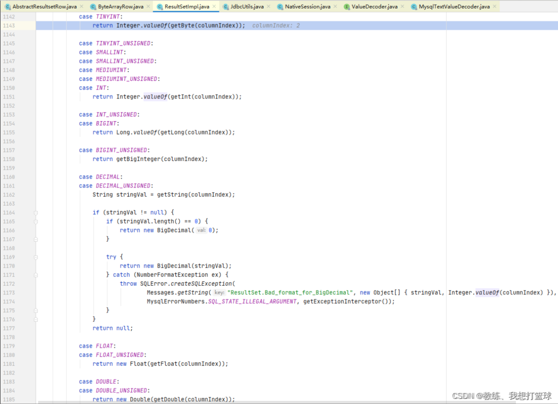This screenshot has width=558, height=404.
Task: Click class icon on AbstractResultsetRow.java tab
Action: pos(8,6)
